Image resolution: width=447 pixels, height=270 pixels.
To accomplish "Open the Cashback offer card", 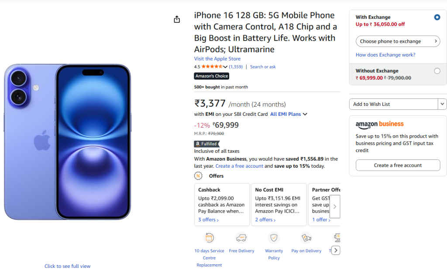I will pyautogui.click(x=222, y=204).
